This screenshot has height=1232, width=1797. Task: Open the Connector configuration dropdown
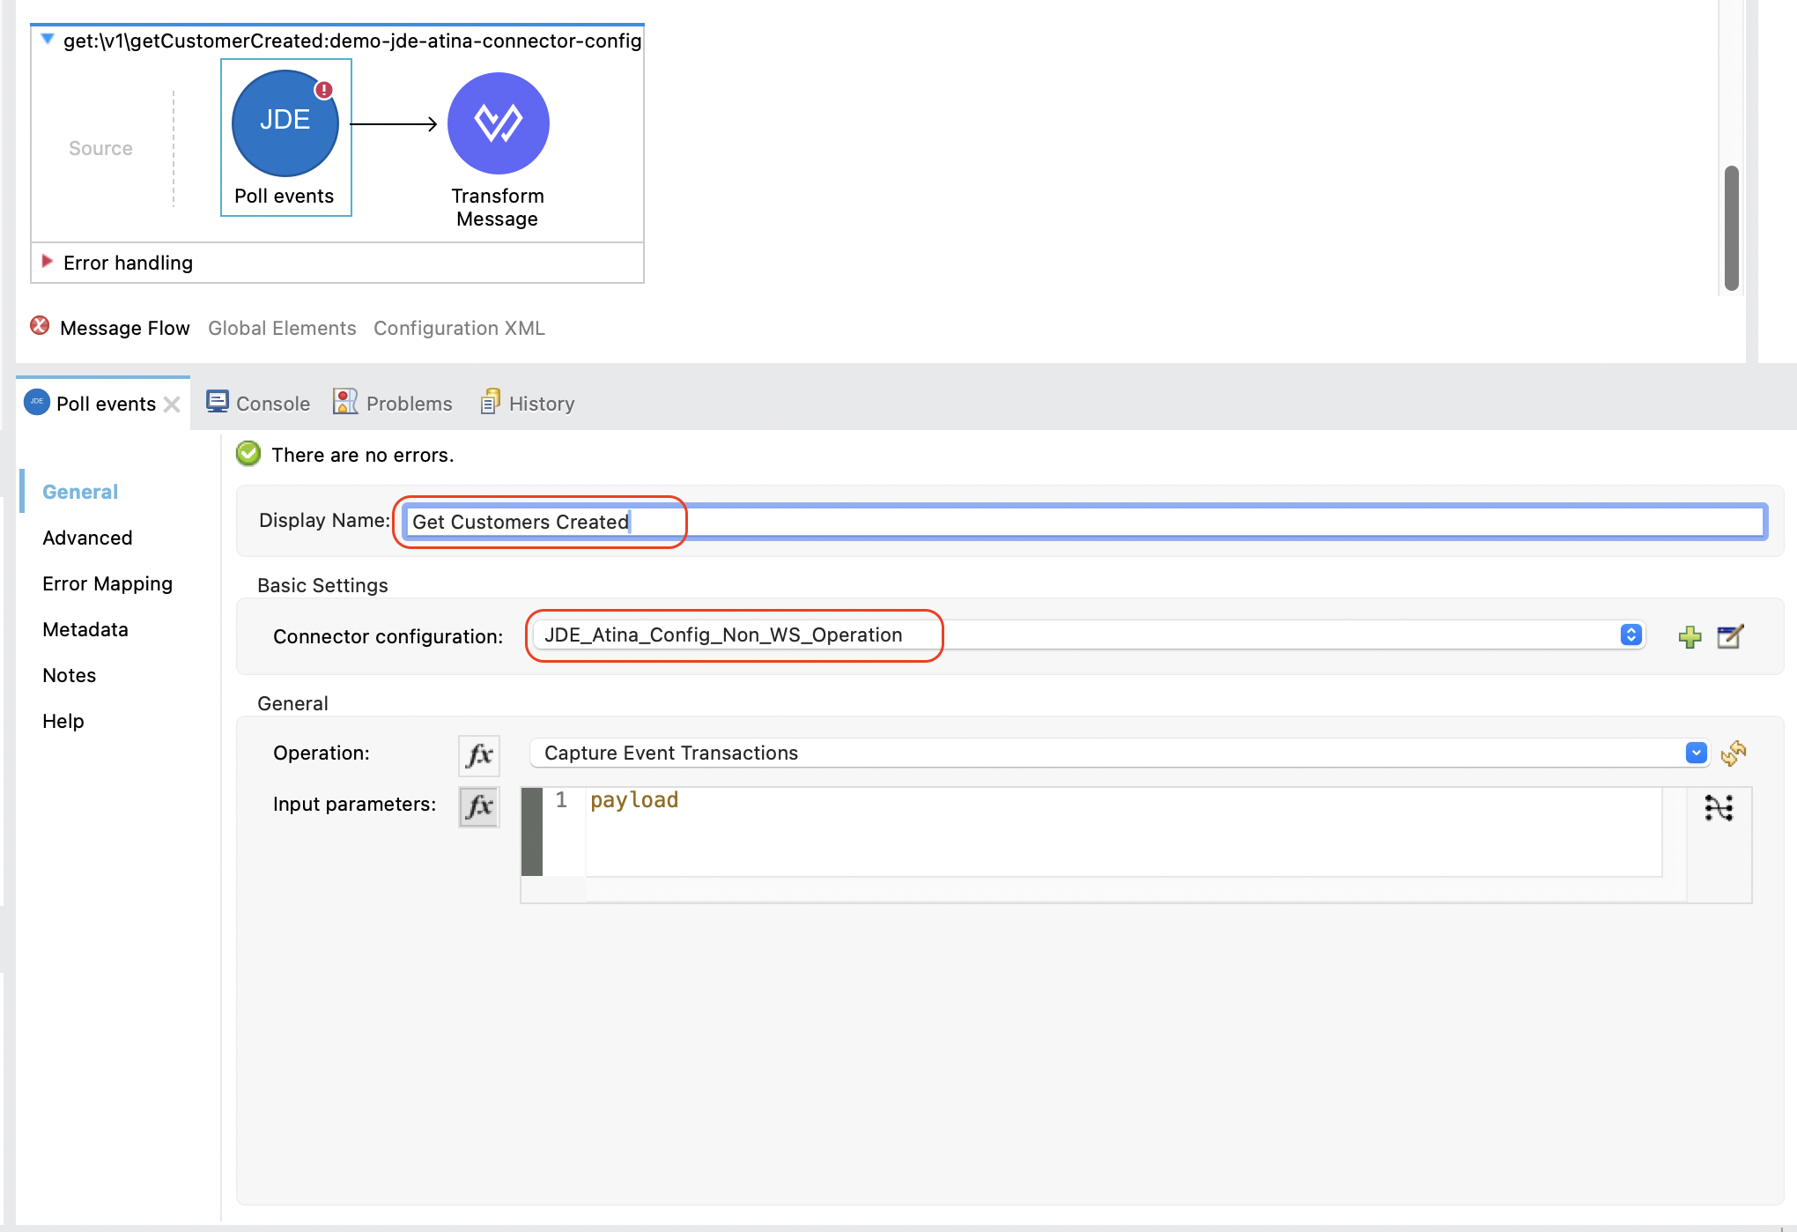pyautogui.click(x=1631, y=635)
